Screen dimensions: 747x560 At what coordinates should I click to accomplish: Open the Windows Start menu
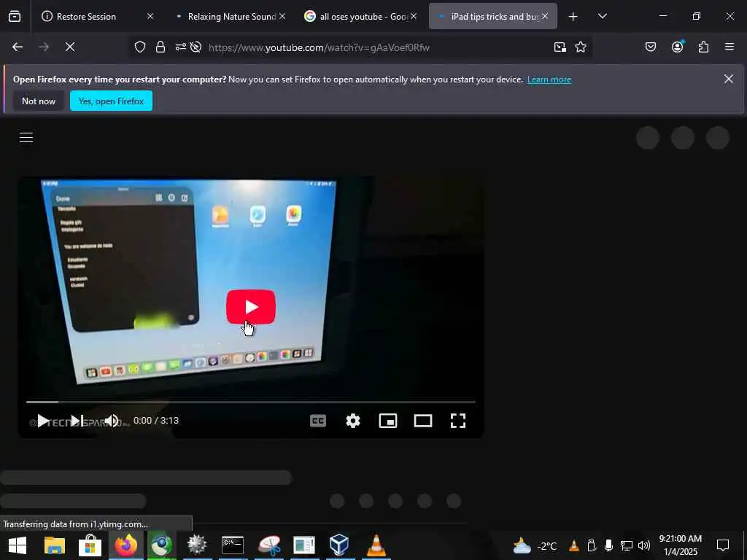[18, 545]
